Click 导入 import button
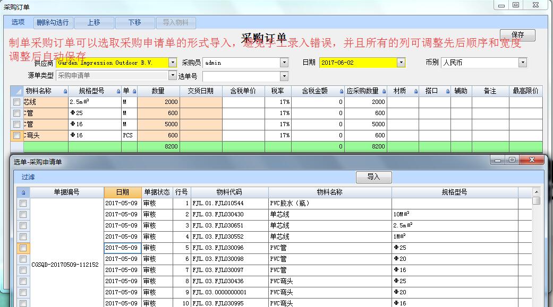This screenshot has height=307, width=553. coord(373,177)
